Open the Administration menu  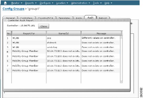coord(80,3)
